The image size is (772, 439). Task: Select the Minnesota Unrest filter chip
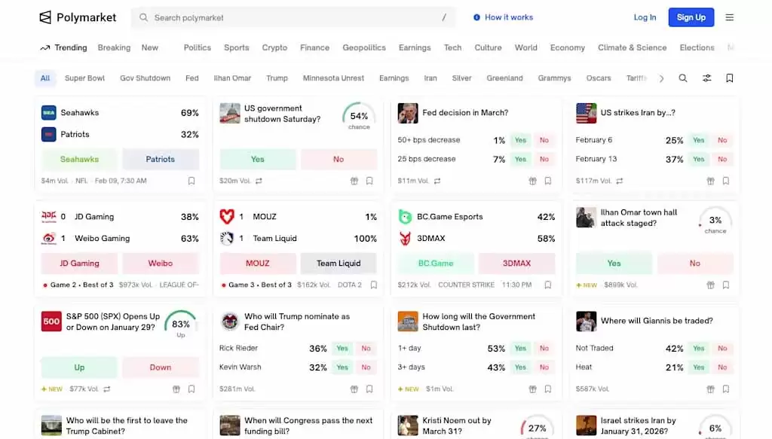tap(333, 78)
